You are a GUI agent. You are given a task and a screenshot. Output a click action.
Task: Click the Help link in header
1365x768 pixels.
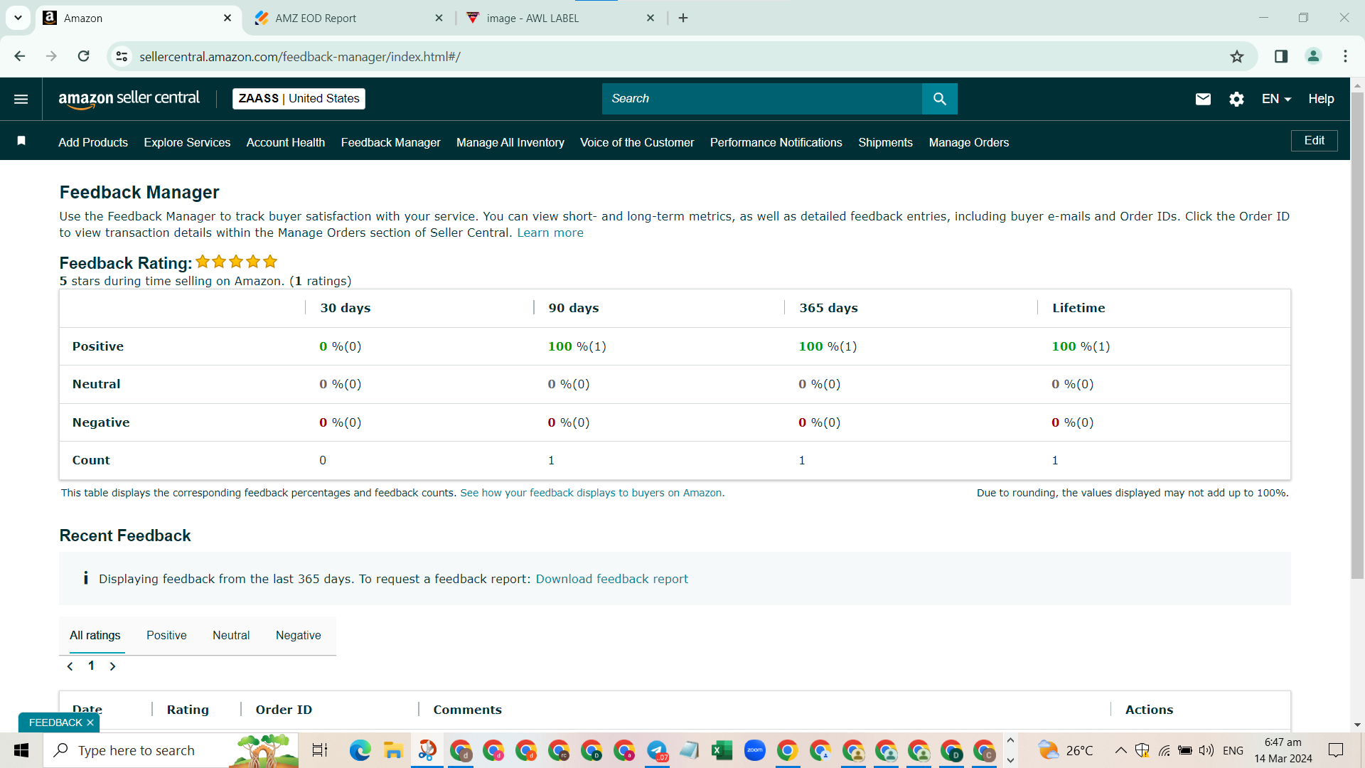1321,99
